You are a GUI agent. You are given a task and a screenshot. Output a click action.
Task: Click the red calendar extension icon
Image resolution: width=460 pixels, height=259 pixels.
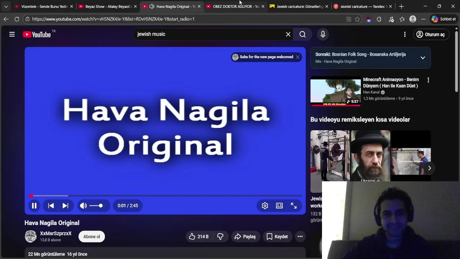[x=368, y=19]
